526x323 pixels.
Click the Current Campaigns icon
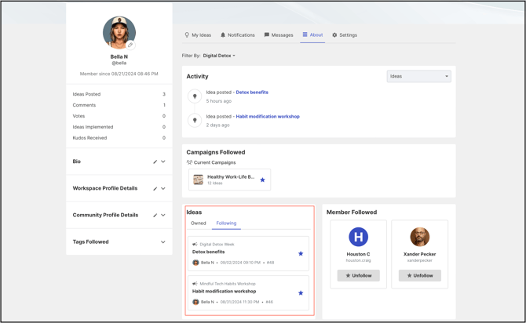coord(189,162)
